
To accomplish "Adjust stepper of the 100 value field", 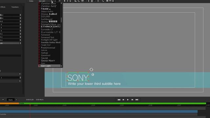I will 20,43.
